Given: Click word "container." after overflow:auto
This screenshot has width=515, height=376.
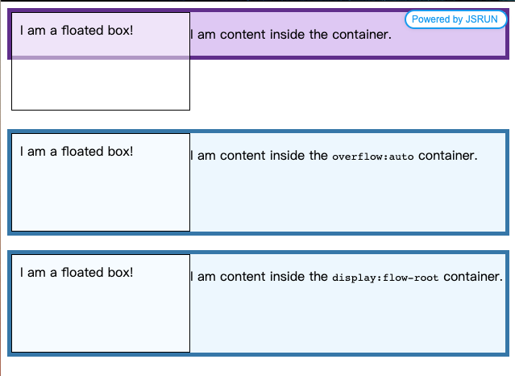Looking at the screenshot, I should point(447,156).
